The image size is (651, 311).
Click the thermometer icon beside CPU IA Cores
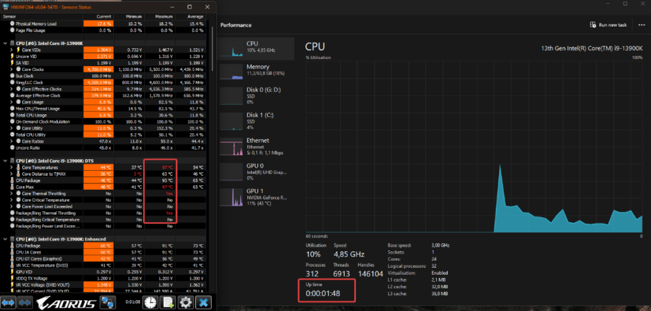pyautogui.click(x=13, y=252)
